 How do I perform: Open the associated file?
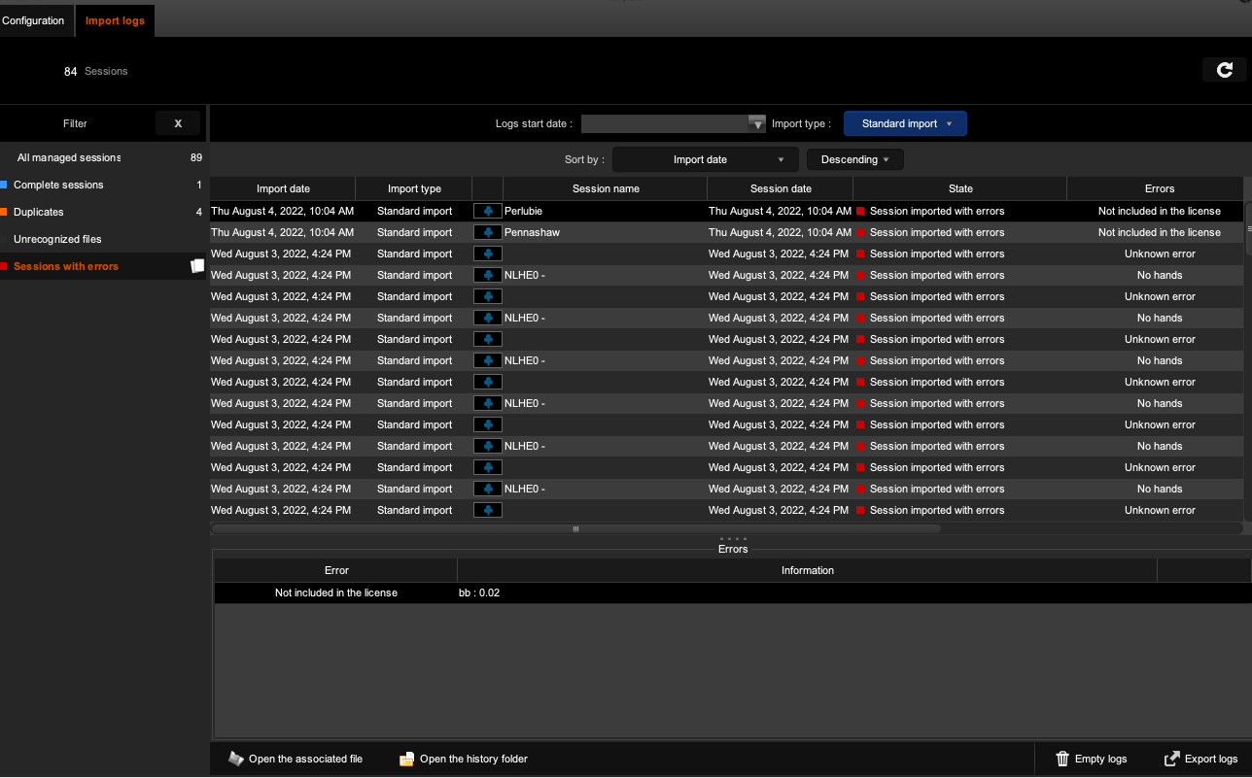(296, 759)
